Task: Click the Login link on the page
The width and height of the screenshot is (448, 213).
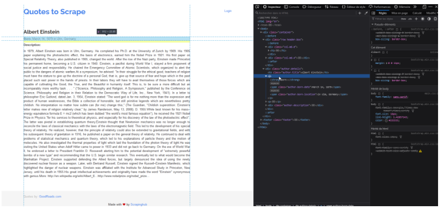Action: pos(228,10)
